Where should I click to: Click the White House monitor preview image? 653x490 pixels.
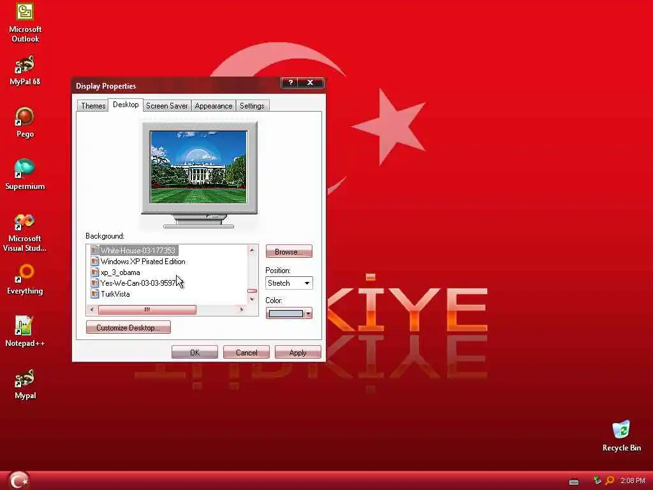(198, 167)
